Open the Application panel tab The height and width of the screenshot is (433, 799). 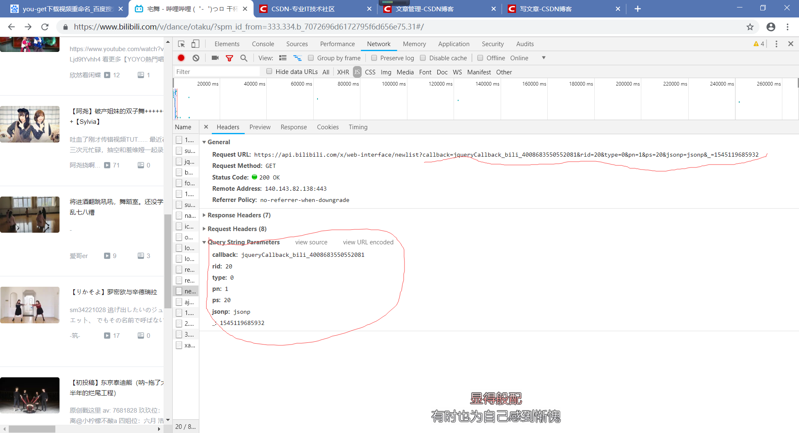[x=454, y=44]
